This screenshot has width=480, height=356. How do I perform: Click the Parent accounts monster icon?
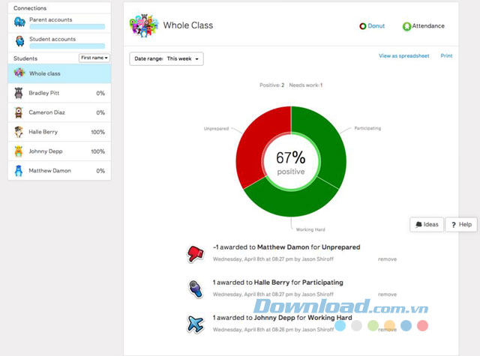[19, 22]
